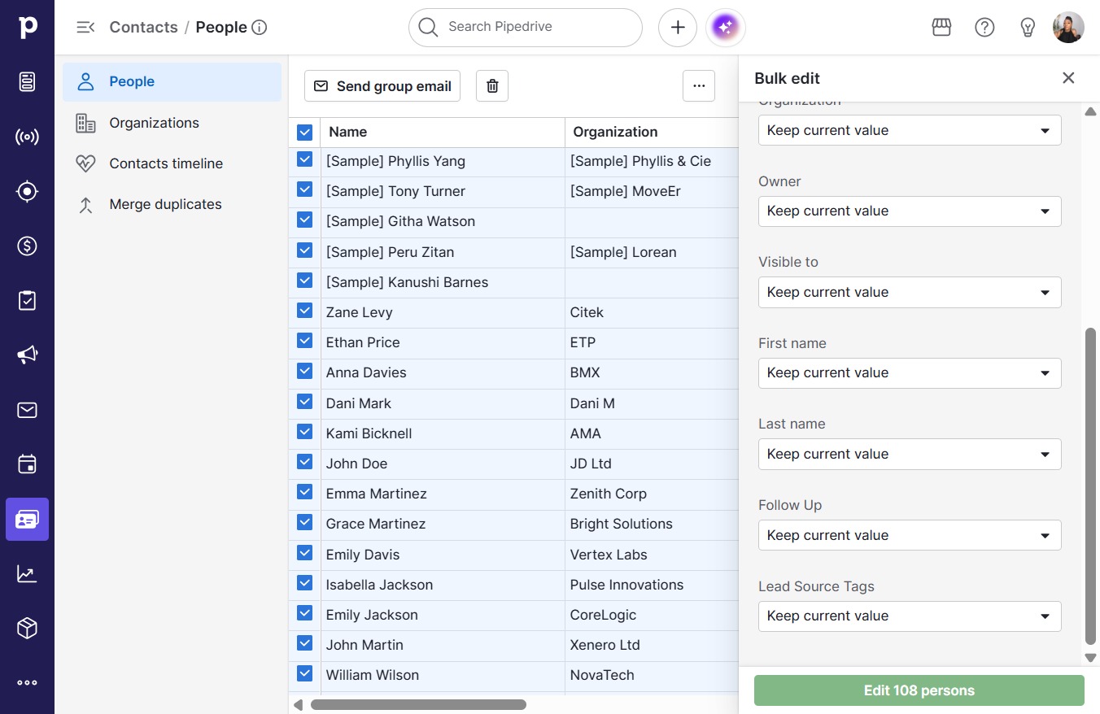The height and width of the screenshot is (714, 1100).
Task: Open the three-dot more actions menu
Action: (x=699, y=85)
